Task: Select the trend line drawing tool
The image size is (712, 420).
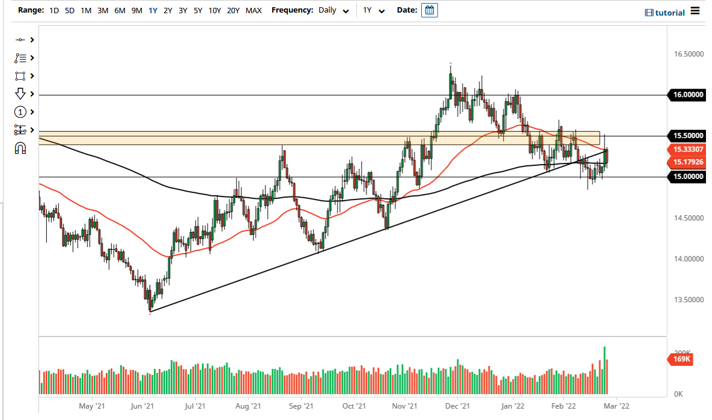Action: tap(20, 40)
